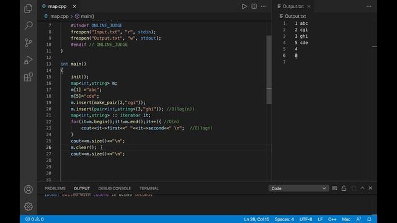Click the '3 ghi' line in Output.txt
Viewport: 397px width, 223px height.
pos(301,36)
